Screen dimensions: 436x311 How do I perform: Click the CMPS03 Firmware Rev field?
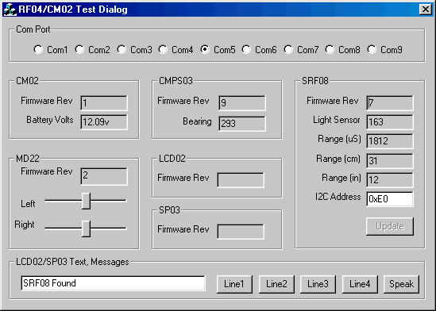coord(242,103)
